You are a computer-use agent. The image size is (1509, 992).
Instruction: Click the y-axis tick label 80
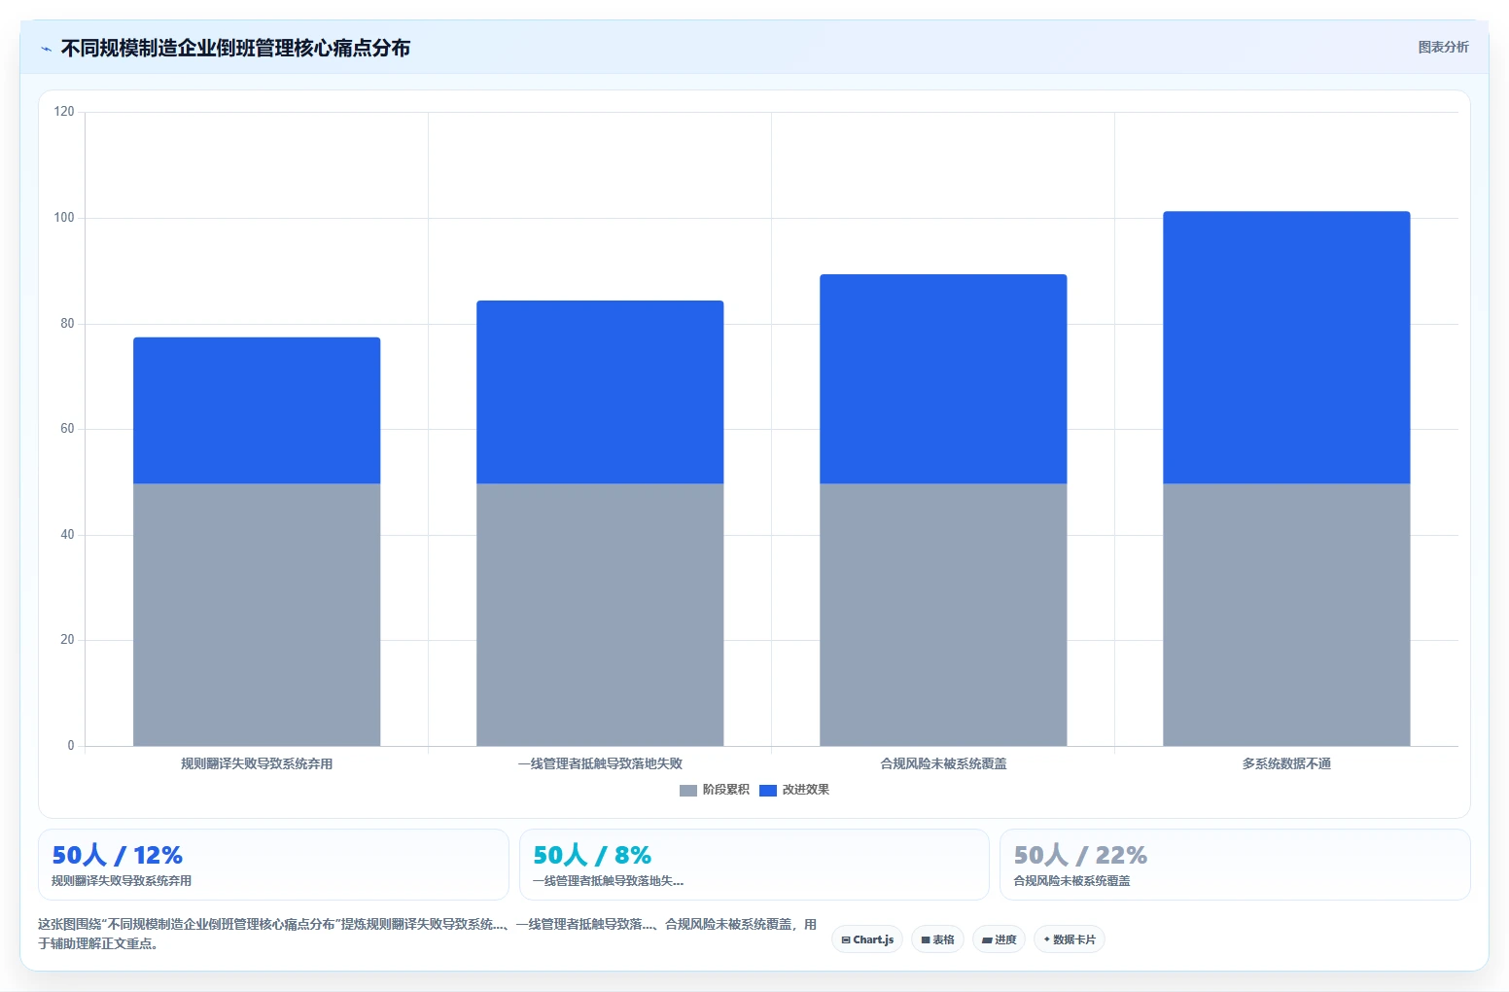click(x=67, y=324)
